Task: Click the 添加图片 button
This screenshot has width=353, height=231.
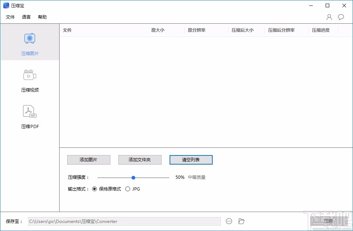Action: pyautogui.click(x=88, y=159)
